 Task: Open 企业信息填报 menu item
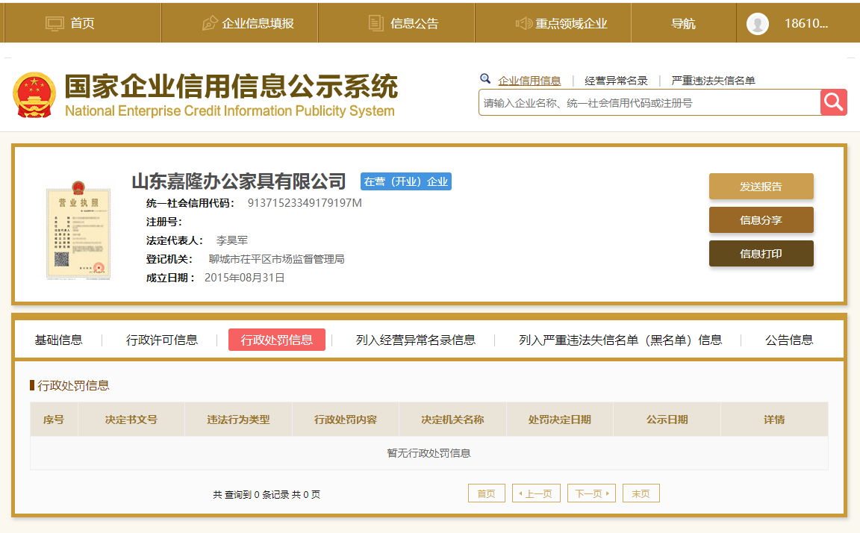[x=258, y=23]
